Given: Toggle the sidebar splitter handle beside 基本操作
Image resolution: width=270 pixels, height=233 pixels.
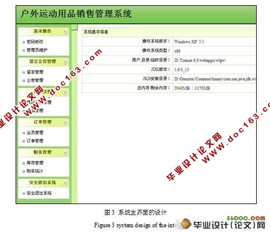Looking at the screenshot, I should (75, 27).
